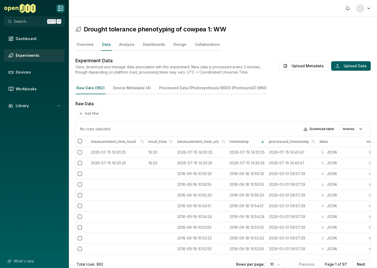
Task: Click the openJII logo
Action: 20,8
